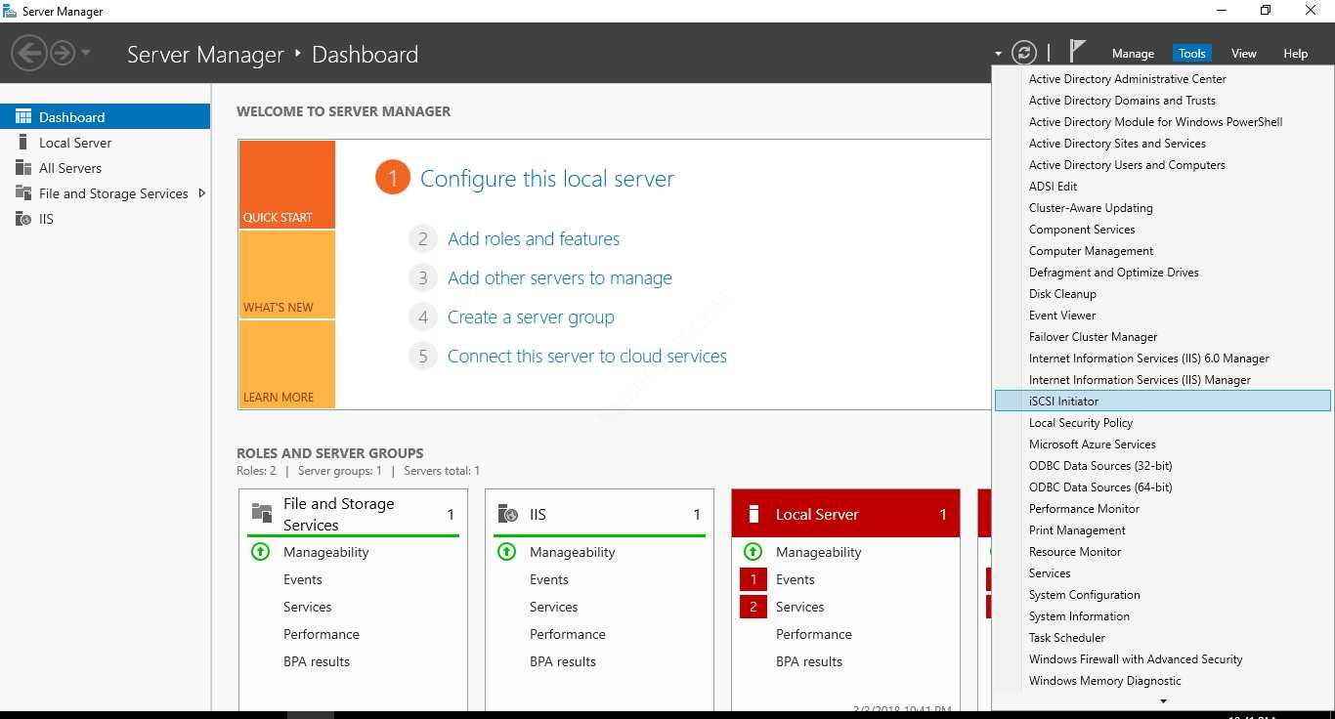Select IIS in the left pane

pos(105,219)
